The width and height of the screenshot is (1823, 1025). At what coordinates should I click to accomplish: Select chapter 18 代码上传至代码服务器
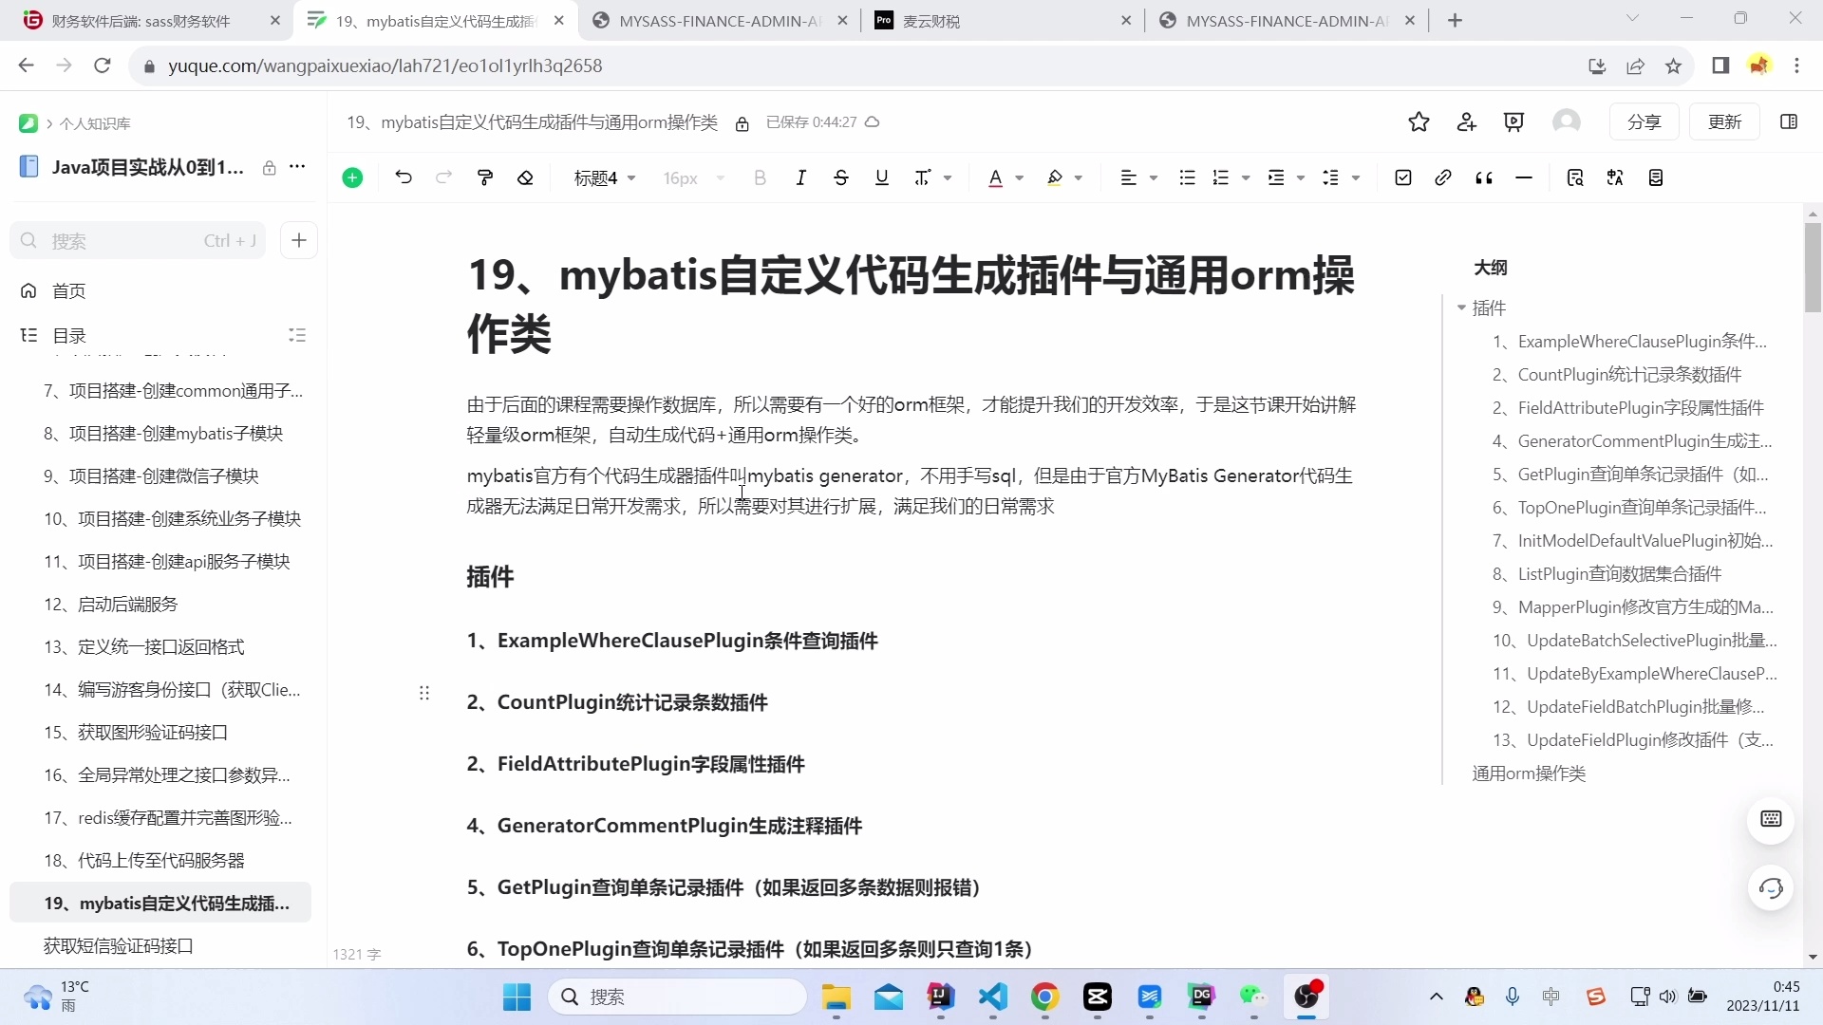(x=144, y=860)
